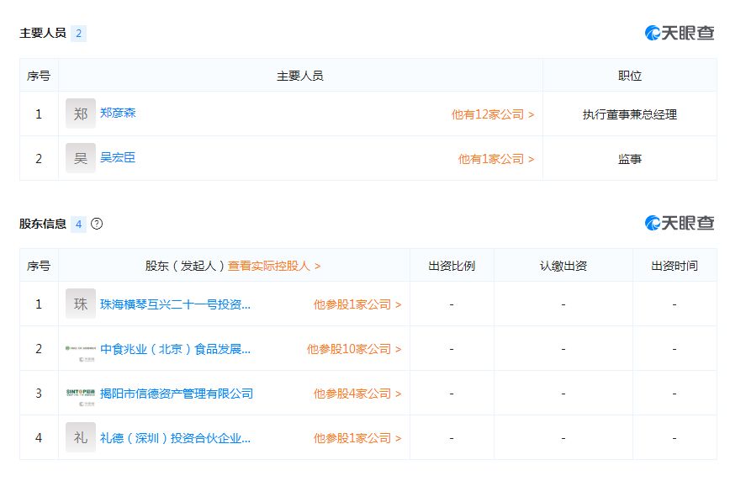Click the 序号 header in the shareholder table
The image size is (730, 481).
[x=39, y=266]
